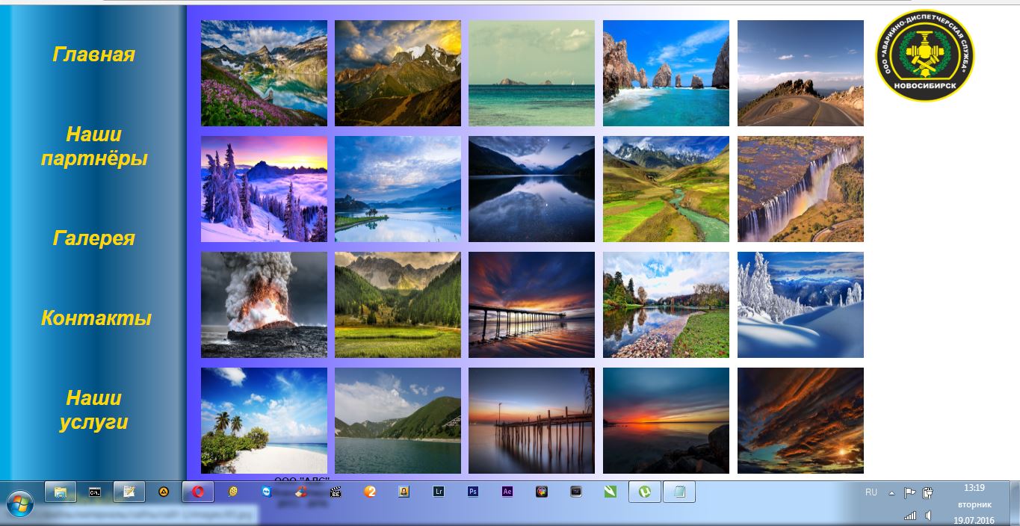
Task: Open the Windows Start menu
Action: point(19,504)
